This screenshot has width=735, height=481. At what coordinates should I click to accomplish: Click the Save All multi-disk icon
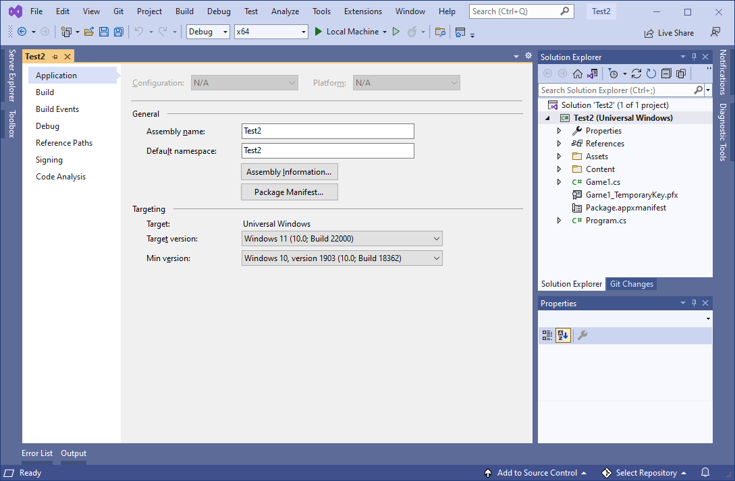tap(119, 32)
